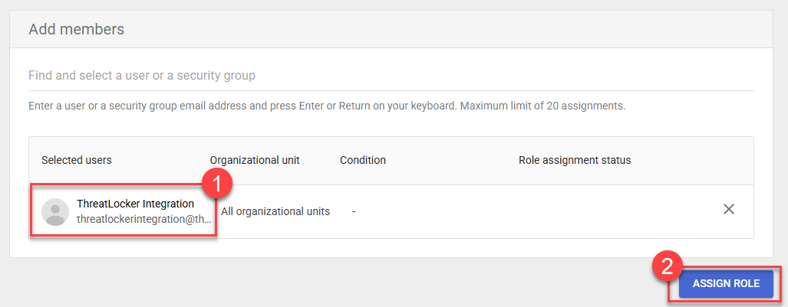Focus the Find and select a user field
This screenshot has height=307, width=788.
(x=391, y=76)
